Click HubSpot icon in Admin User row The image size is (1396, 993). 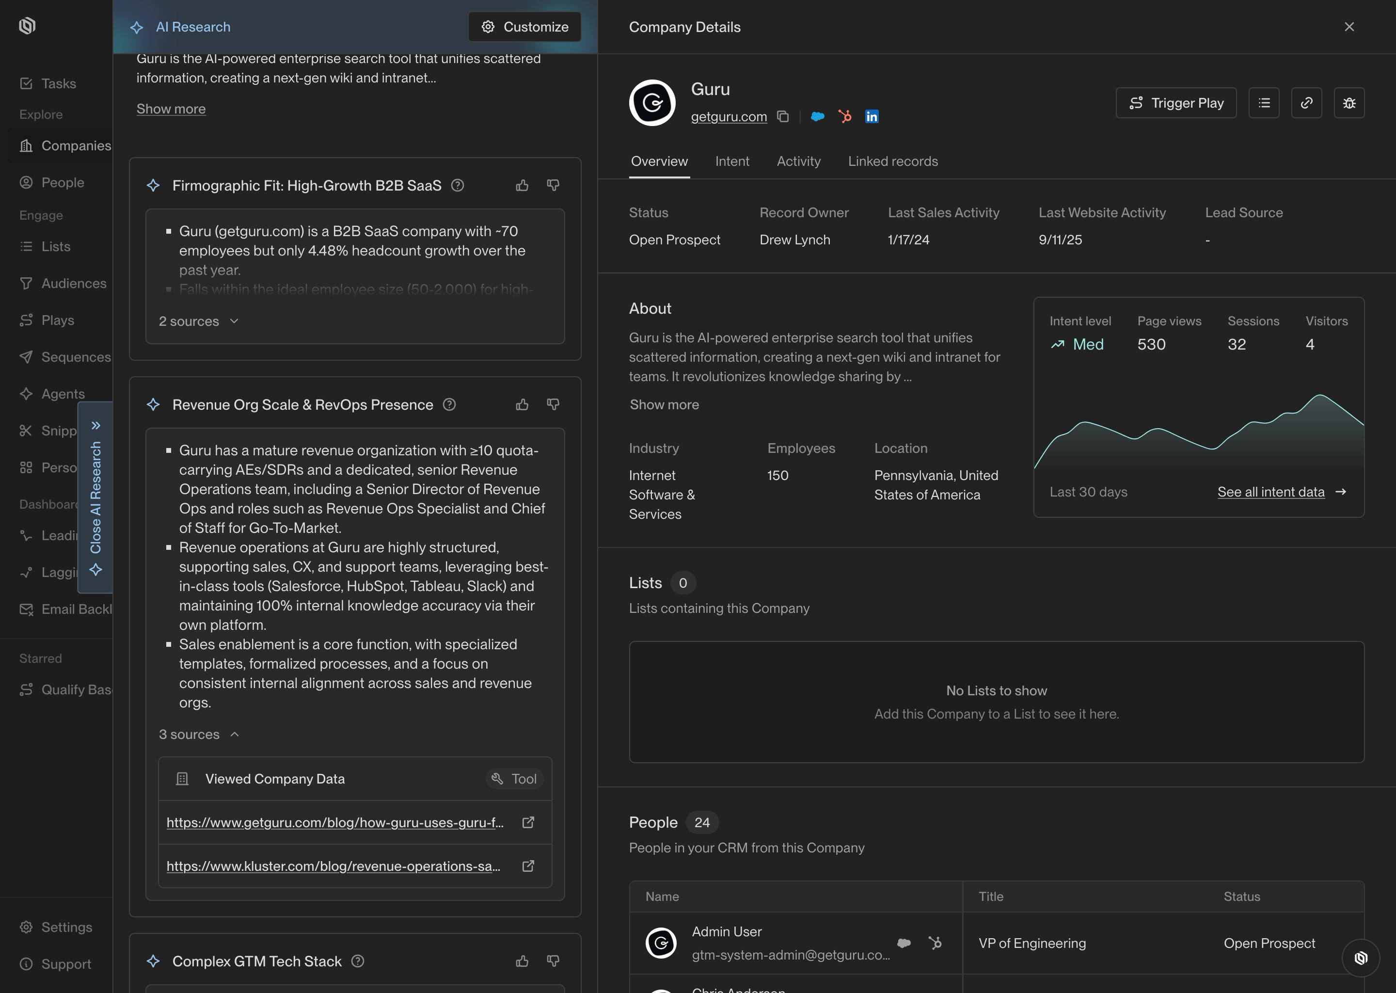click(x=935, y=943)
